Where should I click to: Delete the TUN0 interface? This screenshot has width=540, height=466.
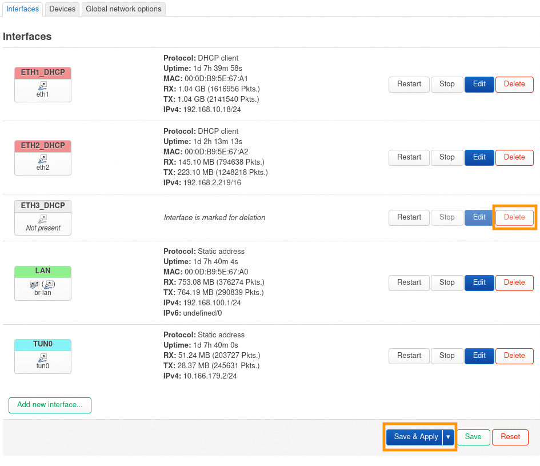pos(514,356)
